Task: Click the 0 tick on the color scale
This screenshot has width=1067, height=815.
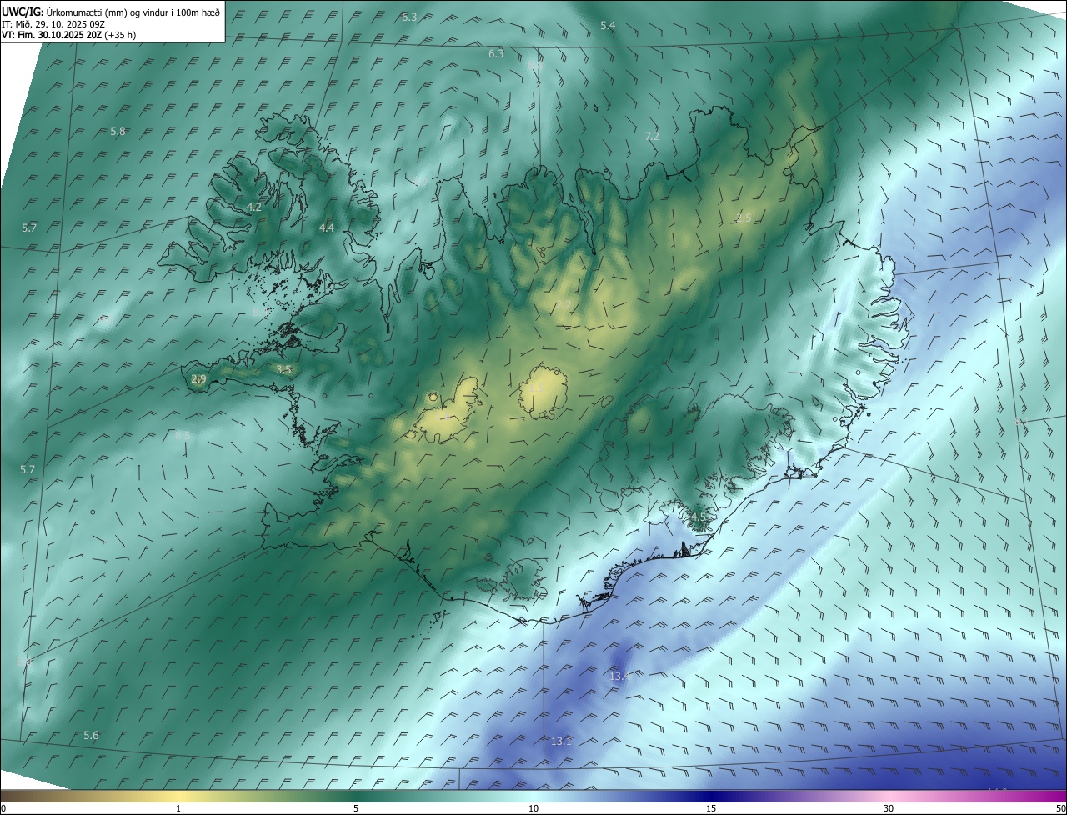Action: tap(3, 808)
